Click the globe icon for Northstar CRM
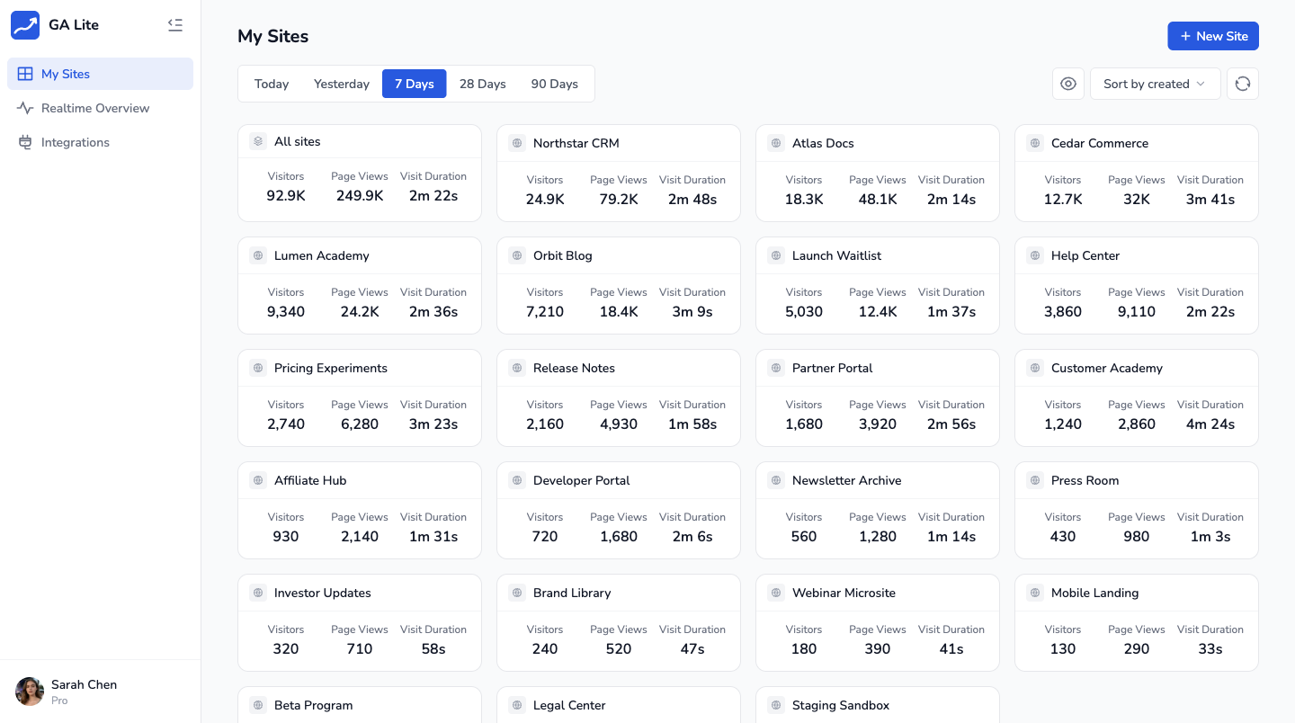The height and width of the screenshot is (723, 1295). [517, 143]
